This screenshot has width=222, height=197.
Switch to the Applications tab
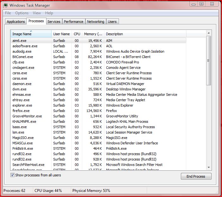click(x=16, y=22)
